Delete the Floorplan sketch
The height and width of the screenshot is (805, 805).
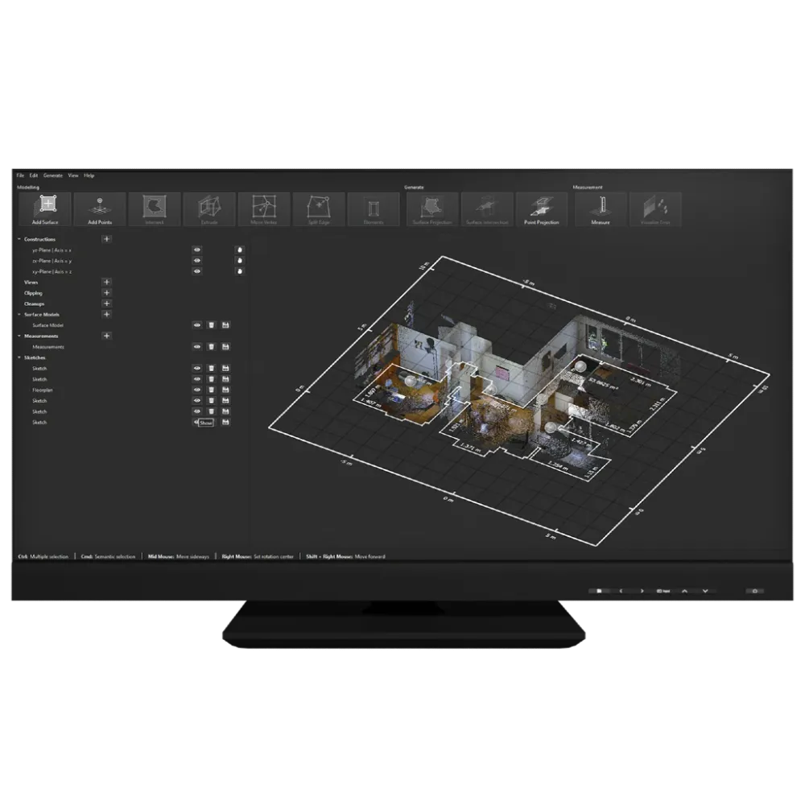[211, 390]
